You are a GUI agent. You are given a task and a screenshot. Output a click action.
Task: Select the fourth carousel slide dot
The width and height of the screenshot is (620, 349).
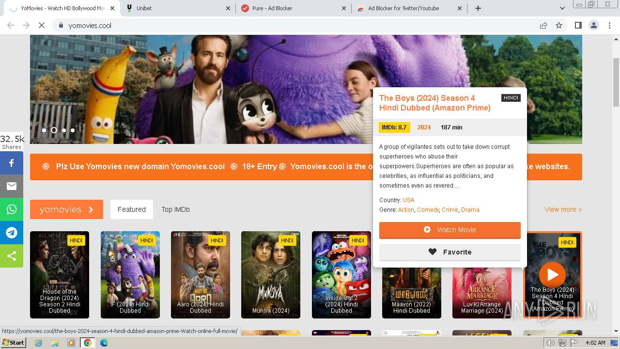point(73,130)
